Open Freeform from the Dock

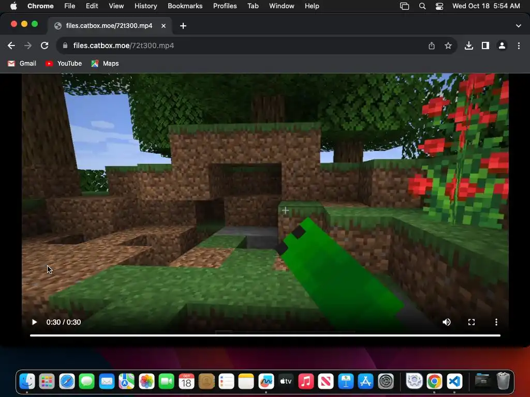(266, 381)
